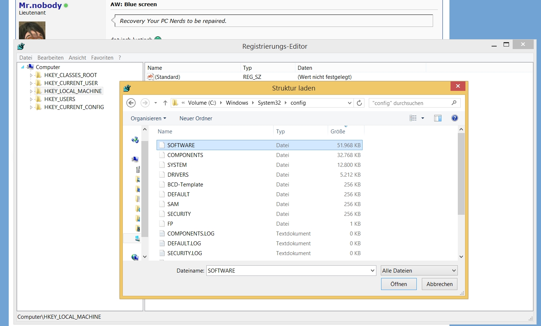Expand the HKEY_CLASSES_ROOT tree node
The width and height of the screenshot is (541, 326).
[31, 75]
